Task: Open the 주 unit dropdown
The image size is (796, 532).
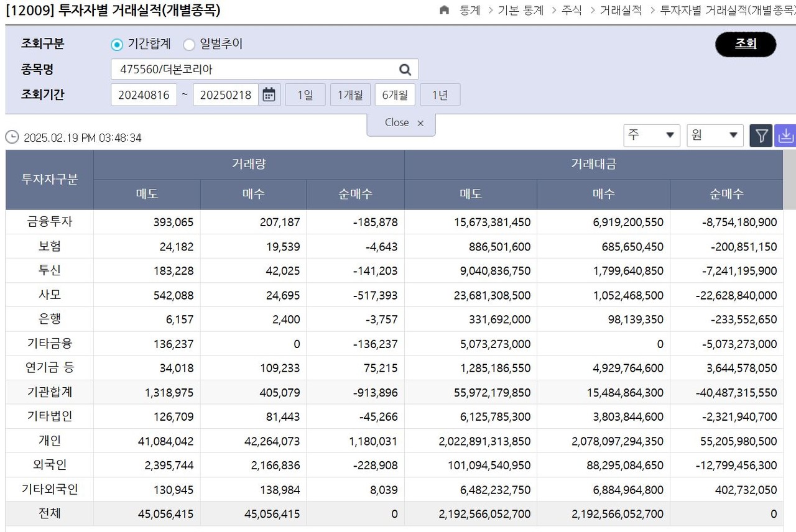Action: [x=652, y=135]
